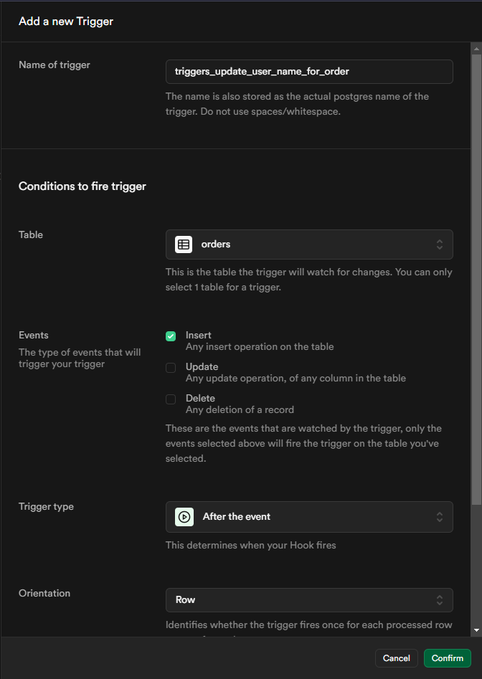Screen dimensions: 482x679
Task: Open the orders table dropdown
Action: click(308, 244)
